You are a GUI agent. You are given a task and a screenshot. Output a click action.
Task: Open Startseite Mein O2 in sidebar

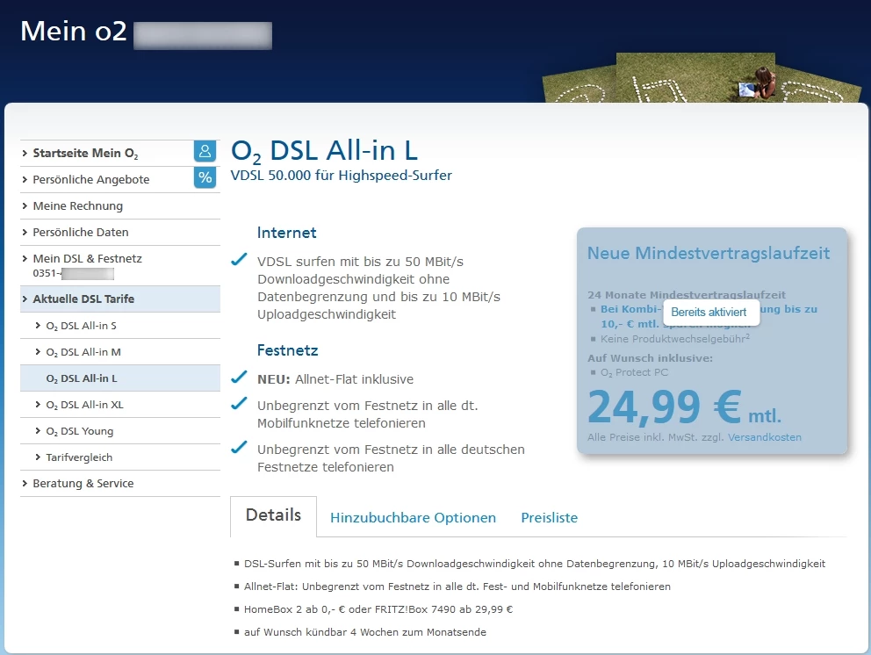85,154
